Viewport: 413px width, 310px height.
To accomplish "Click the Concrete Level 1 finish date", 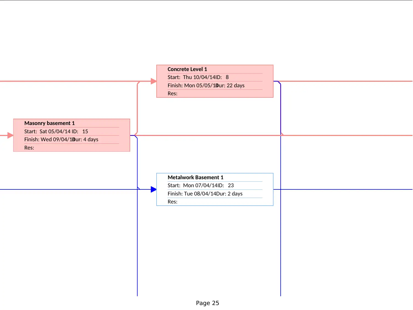I will (x=201, y=86).
